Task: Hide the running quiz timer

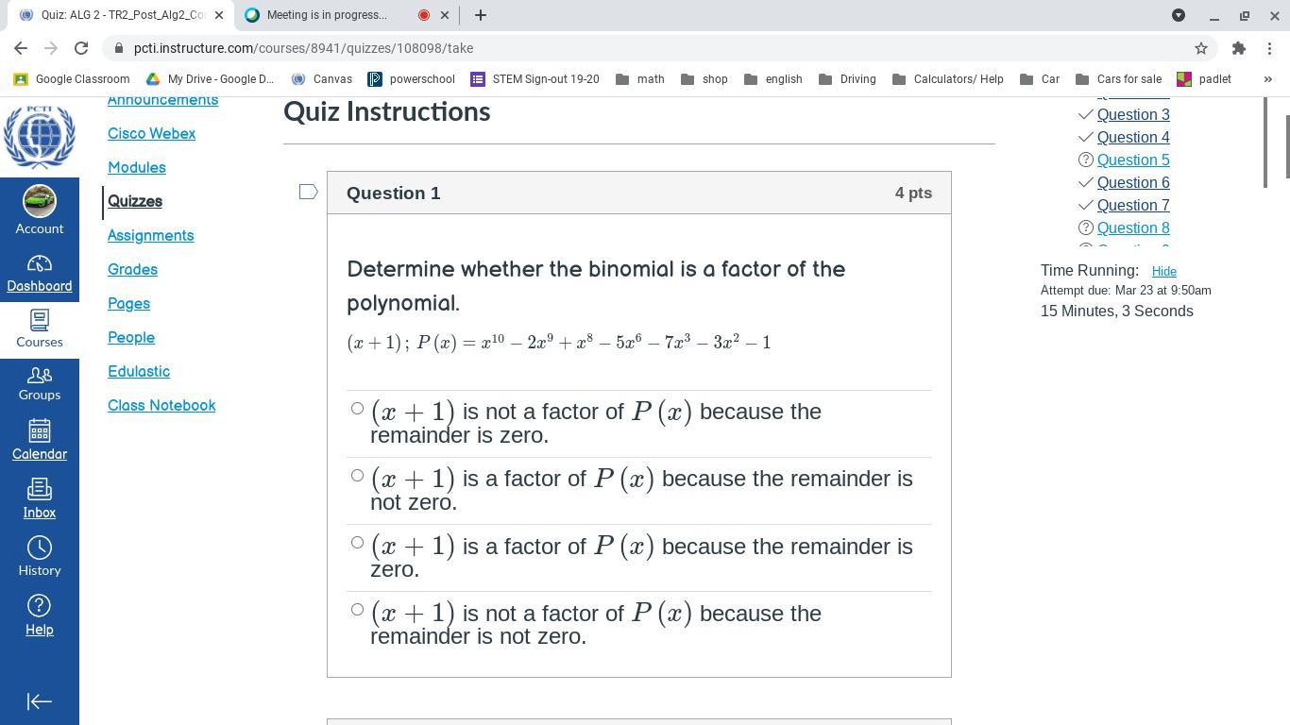Action: [x=1164, y=271]
